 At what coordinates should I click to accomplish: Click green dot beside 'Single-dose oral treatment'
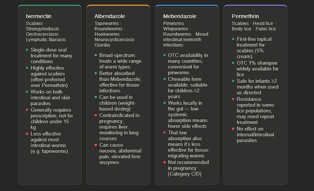pos(27,50)
